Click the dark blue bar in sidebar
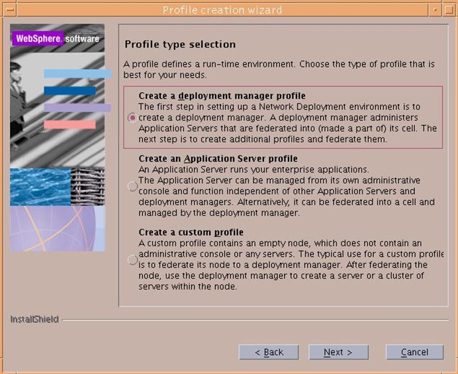The height and width of the screenshot is (374, 458). point(69,90)
